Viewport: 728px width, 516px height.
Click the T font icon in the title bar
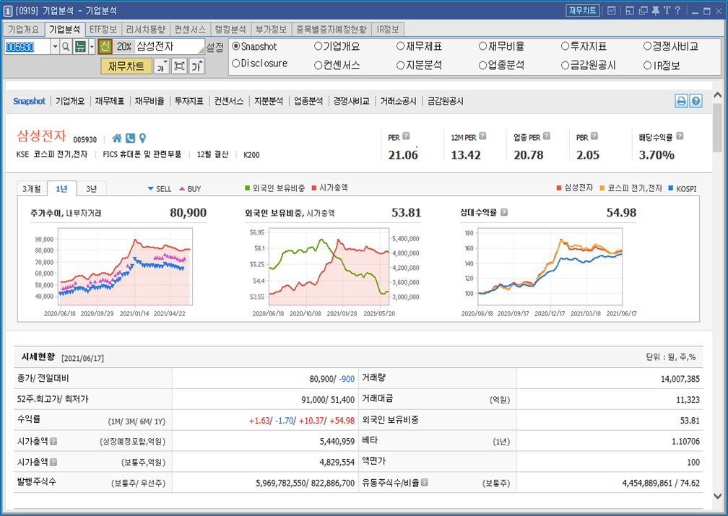click(x=667, y=11)
